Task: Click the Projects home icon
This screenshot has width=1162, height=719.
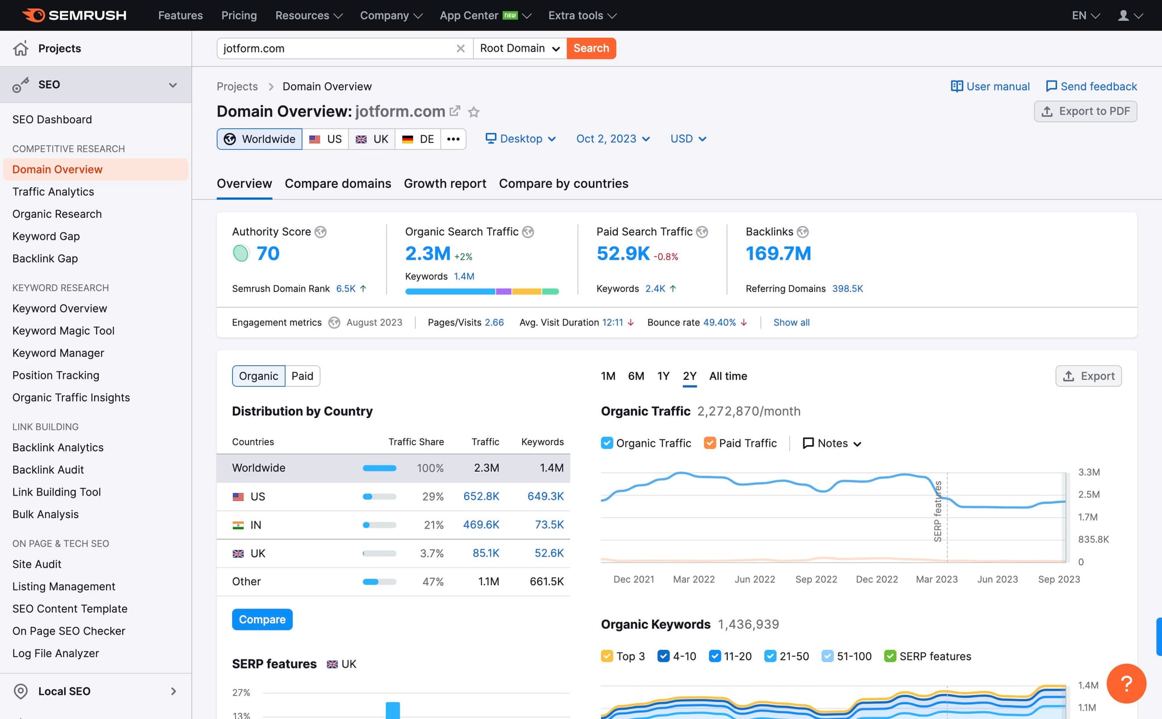Action: click(21, 49)
